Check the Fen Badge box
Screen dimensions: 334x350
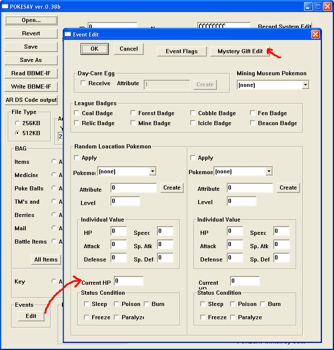point(253,113)
